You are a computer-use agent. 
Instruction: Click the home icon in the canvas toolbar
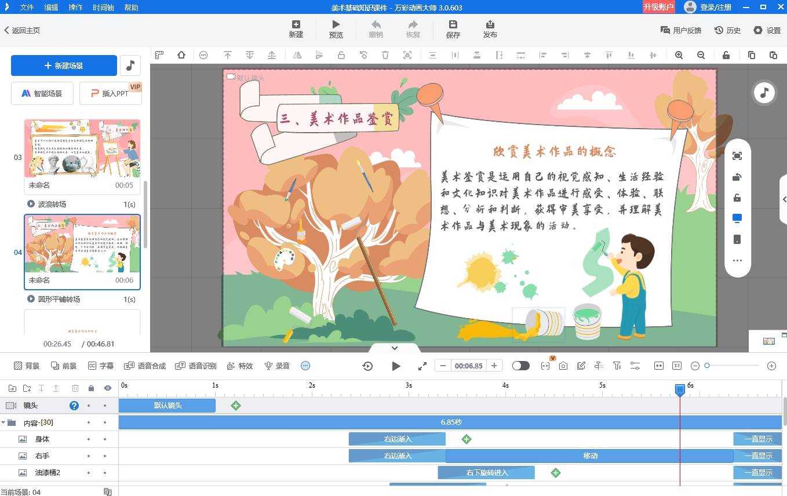[x=181, y=55]
